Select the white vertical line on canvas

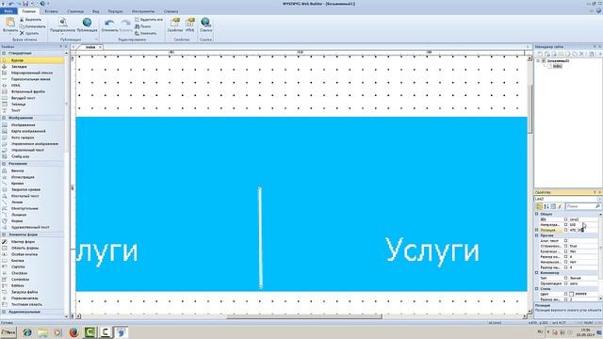click(x=260, y=237)
